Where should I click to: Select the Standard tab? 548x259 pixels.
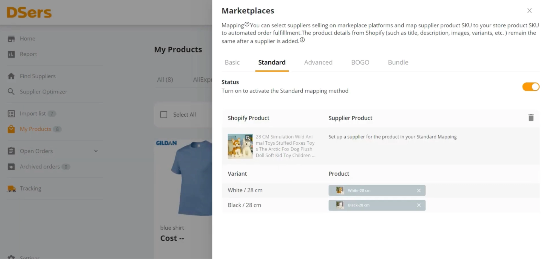272,62
